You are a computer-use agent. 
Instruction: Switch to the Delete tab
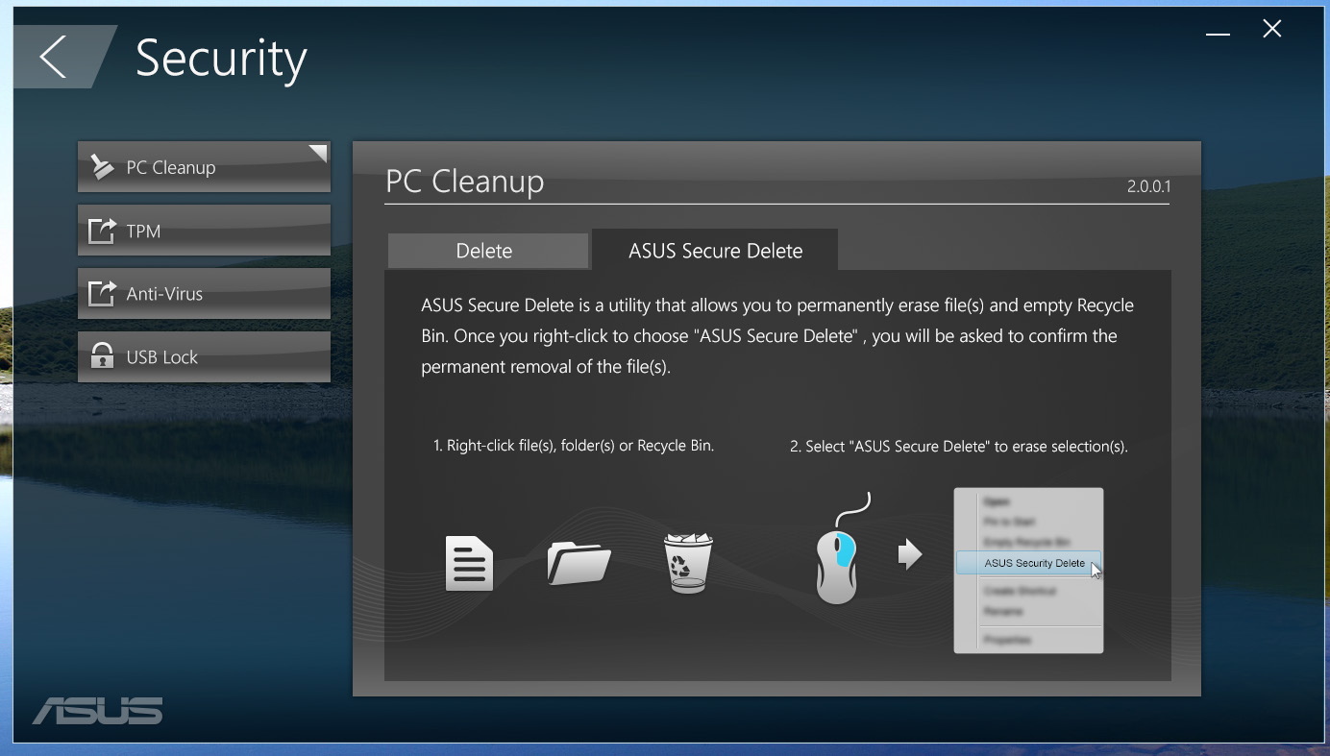487,251
